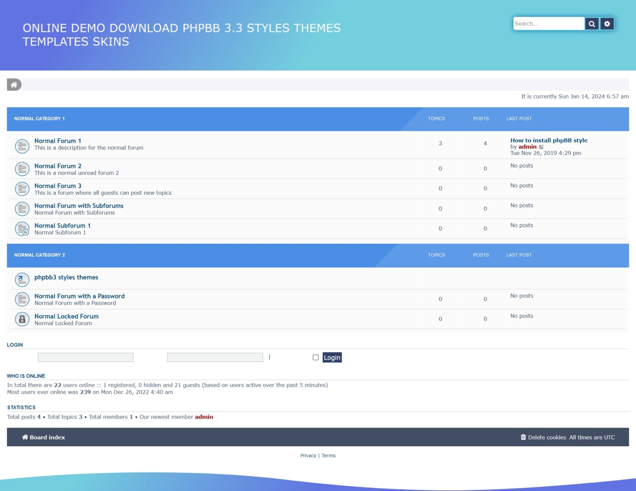
Task: Click the Normal Forum with a Password icon
Action: [x=22, y=299]
